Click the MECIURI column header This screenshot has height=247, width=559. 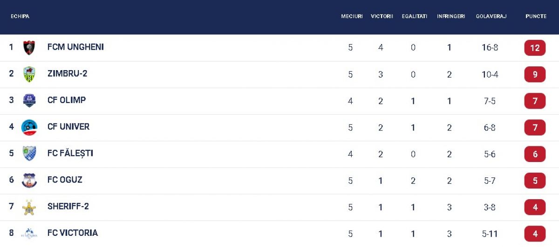pos(352,16)
